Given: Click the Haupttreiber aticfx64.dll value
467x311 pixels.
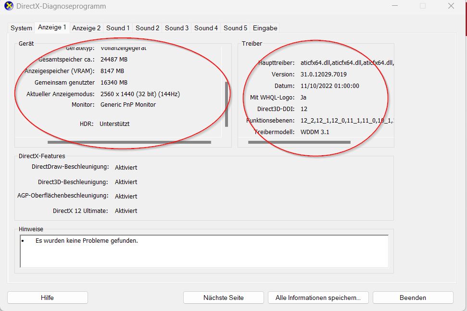Looking at the screenshot, I should coord(347,63).
